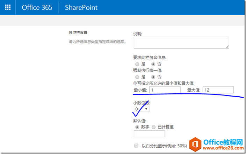Click the 请为所选信息类型指定详细的选项 description text
Screen dimensions: 246x154
coord(97,41)
